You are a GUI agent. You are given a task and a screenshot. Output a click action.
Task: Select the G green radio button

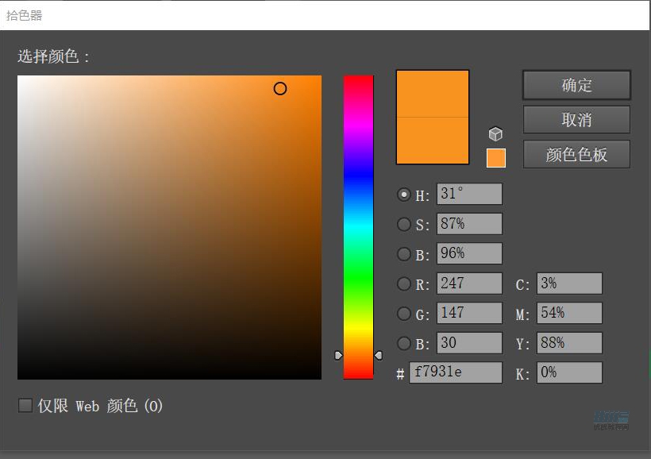[403, 314]
